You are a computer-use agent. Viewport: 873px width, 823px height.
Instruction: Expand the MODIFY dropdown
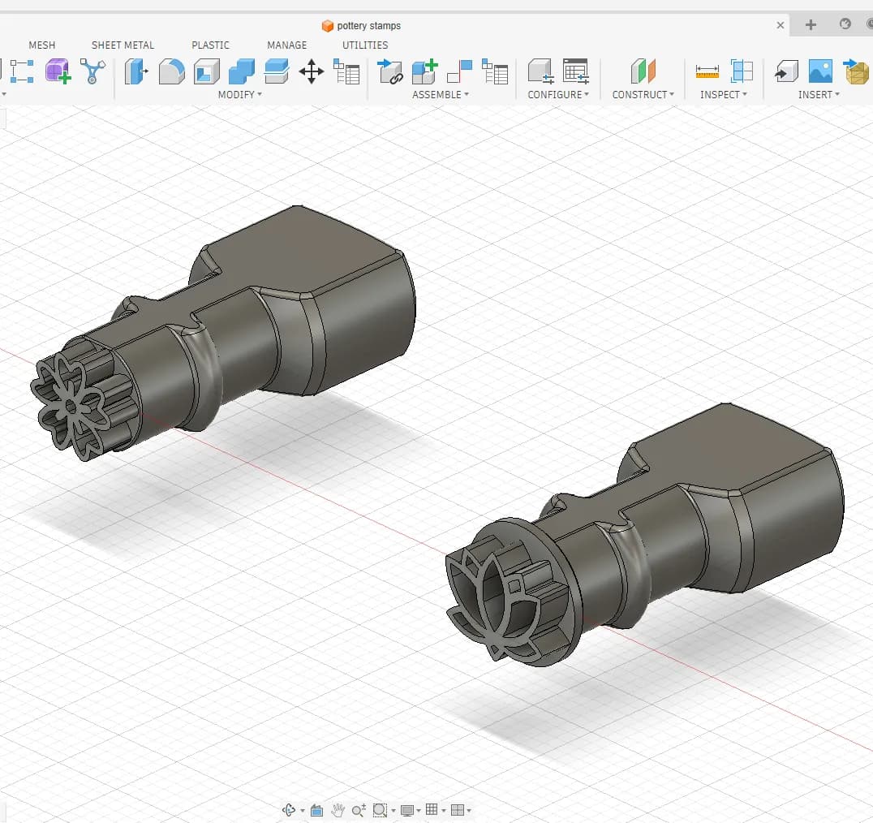240,95
